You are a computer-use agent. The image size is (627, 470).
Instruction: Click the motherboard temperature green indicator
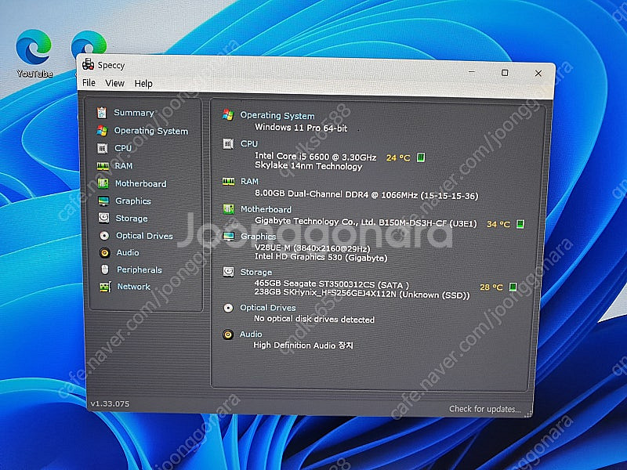click(x=520, y=224)
